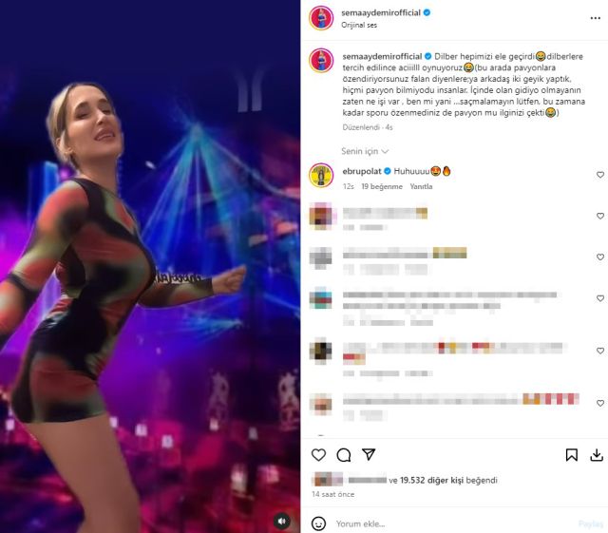
Task: Click 'Orijinal ses' audio link
Action: tap(359, 25)
